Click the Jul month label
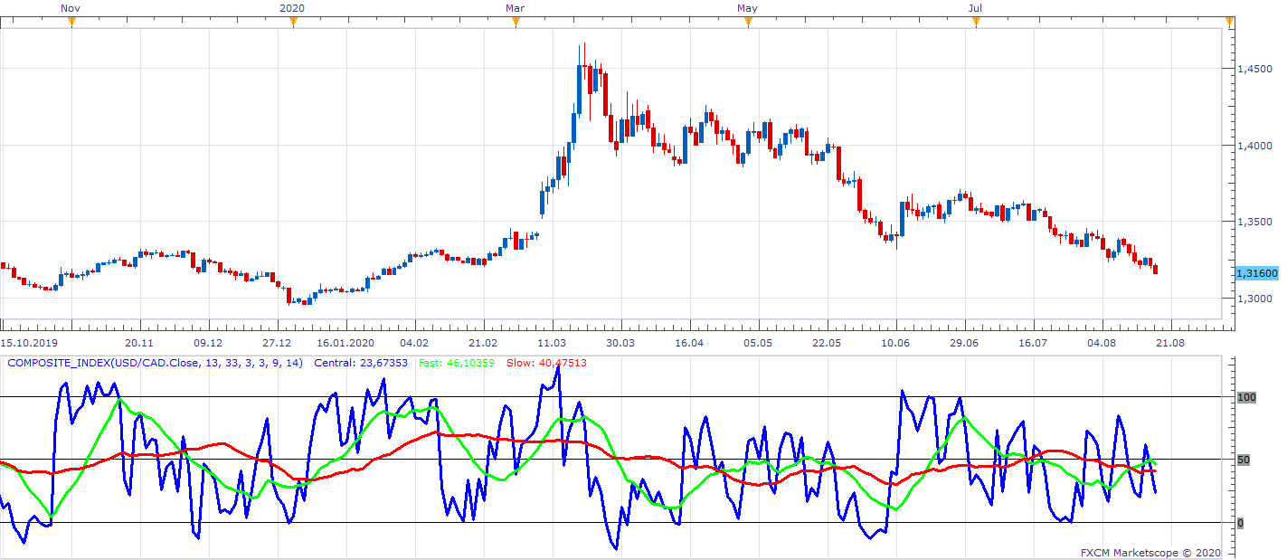 tap(975, 7)
